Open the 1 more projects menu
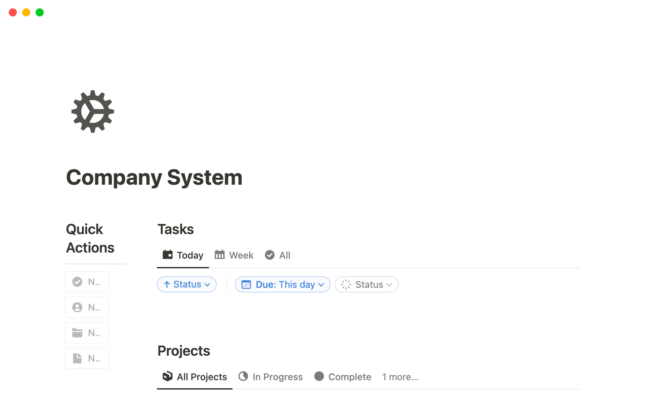The height and width of the screenshot is (403, 645). (x=399, y=376)
